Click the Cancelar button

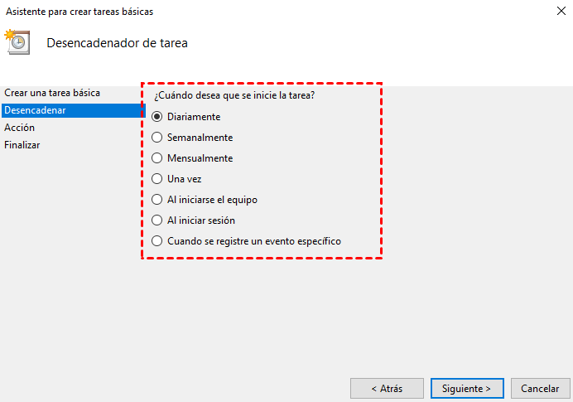pyautogui.click(x=541, y=388)
